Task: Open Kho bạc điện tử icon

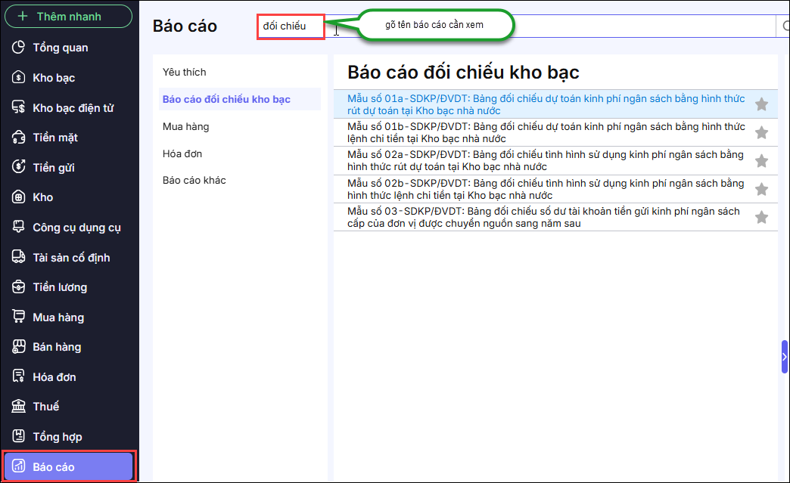Action: tap(20, 108)
